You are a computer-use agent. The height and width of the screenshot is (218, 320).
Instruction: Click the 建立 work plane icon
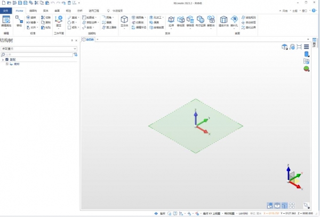pyautogui.click(x=59, y=20)
